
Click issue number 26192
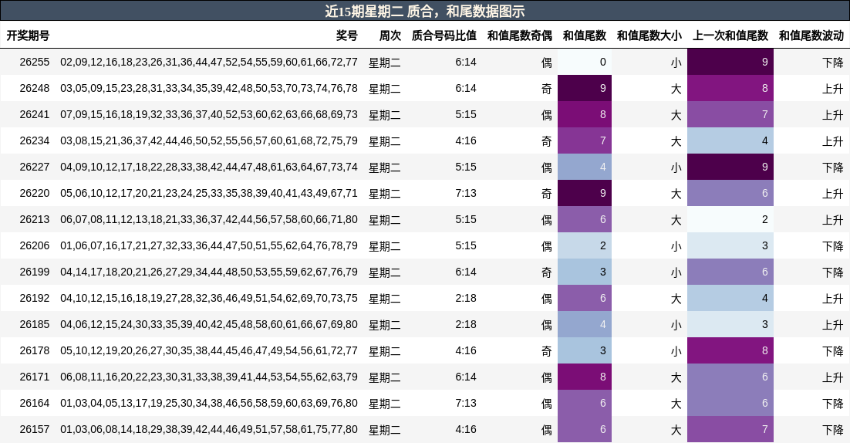[35, 298]
